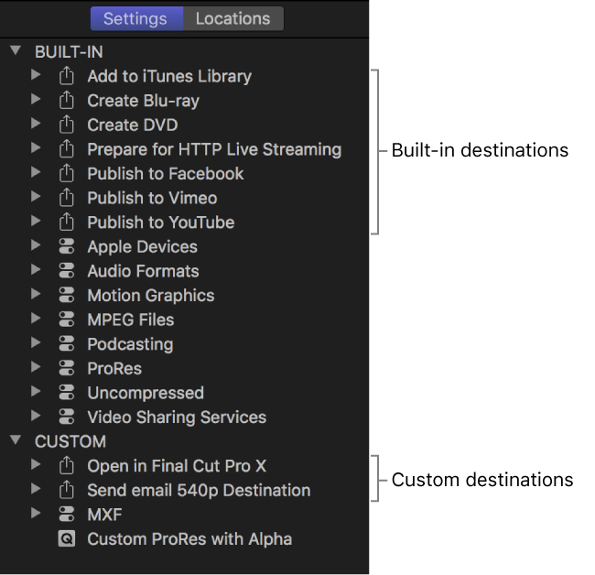Click the settings group icon beside ProRes
Image resolution: width=595 pixels, height=575 pixels.
(67, 368)
